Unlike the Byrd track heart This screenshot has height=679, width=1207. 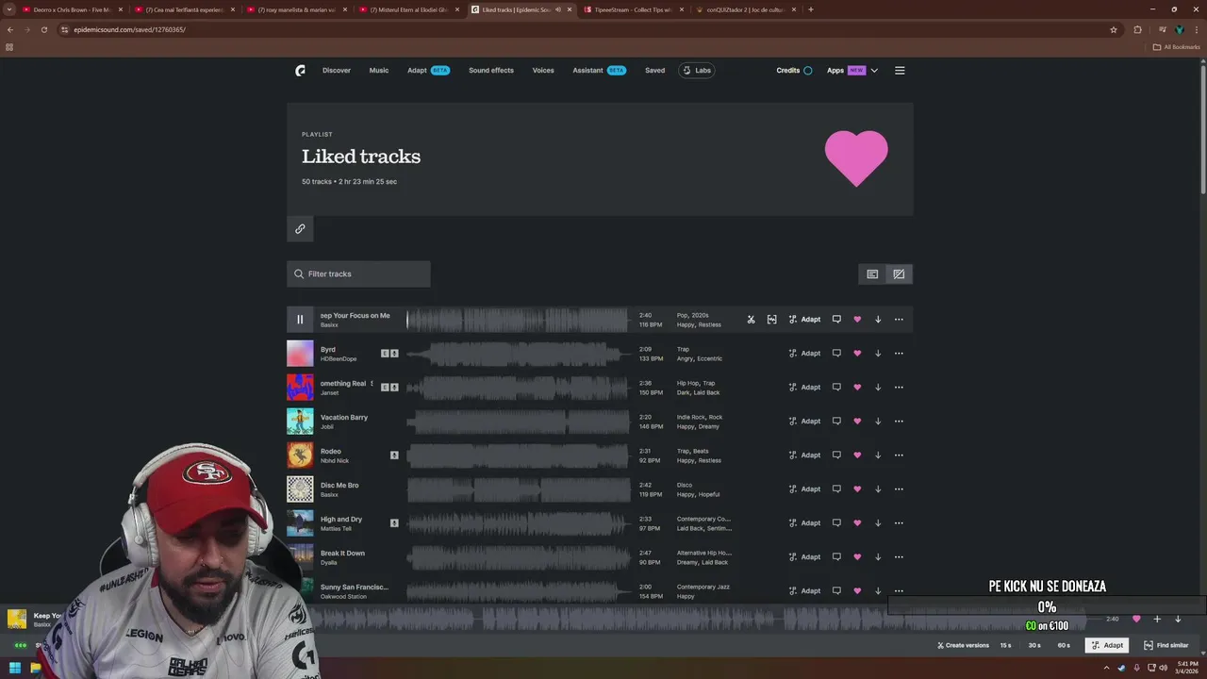point(857,354)
